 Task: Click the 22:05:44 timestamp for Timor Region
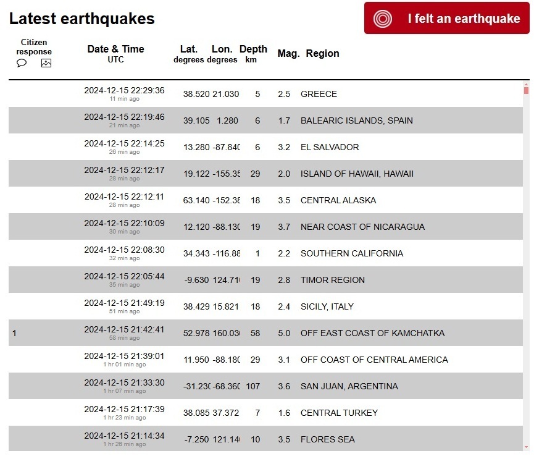(124, 276)
